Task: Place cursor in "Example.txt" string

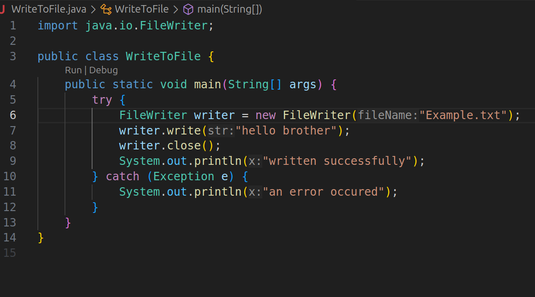Action: 463,115
